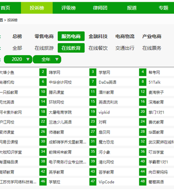Pick the 在线餐饮 subcategory filter
Screen dimensions: 174x191
[x=98, y=48]
